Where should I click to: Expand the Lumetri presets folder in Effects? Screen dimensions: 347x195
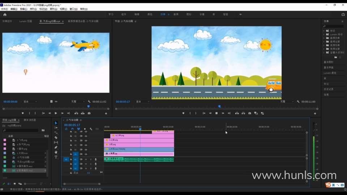(324, 34)
